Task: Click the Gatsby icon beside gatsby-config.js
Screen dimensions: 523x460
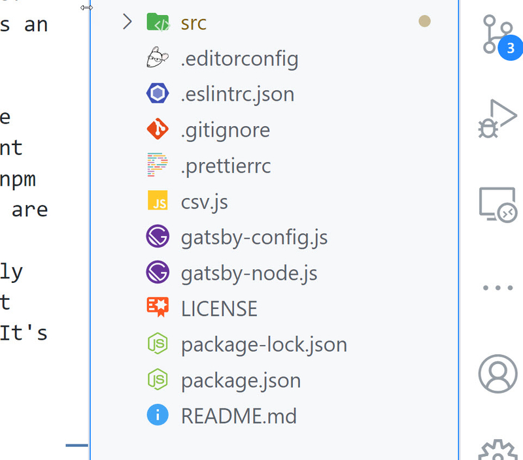Action: tap(158, 236)
